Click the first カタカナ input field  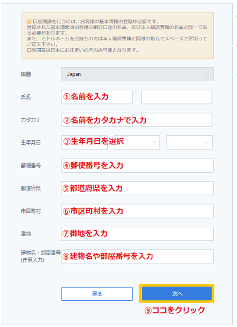[97, 120]
